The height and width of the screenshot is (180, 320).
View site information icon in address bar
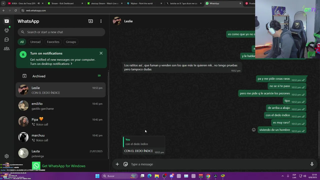[23, 10]
